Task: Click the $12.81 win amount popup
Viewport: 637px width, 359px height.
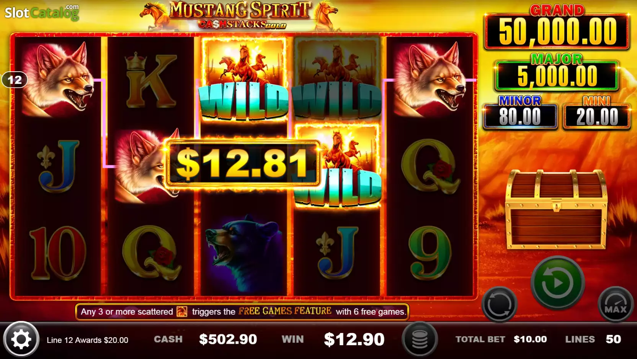Action: click(243, 164)
